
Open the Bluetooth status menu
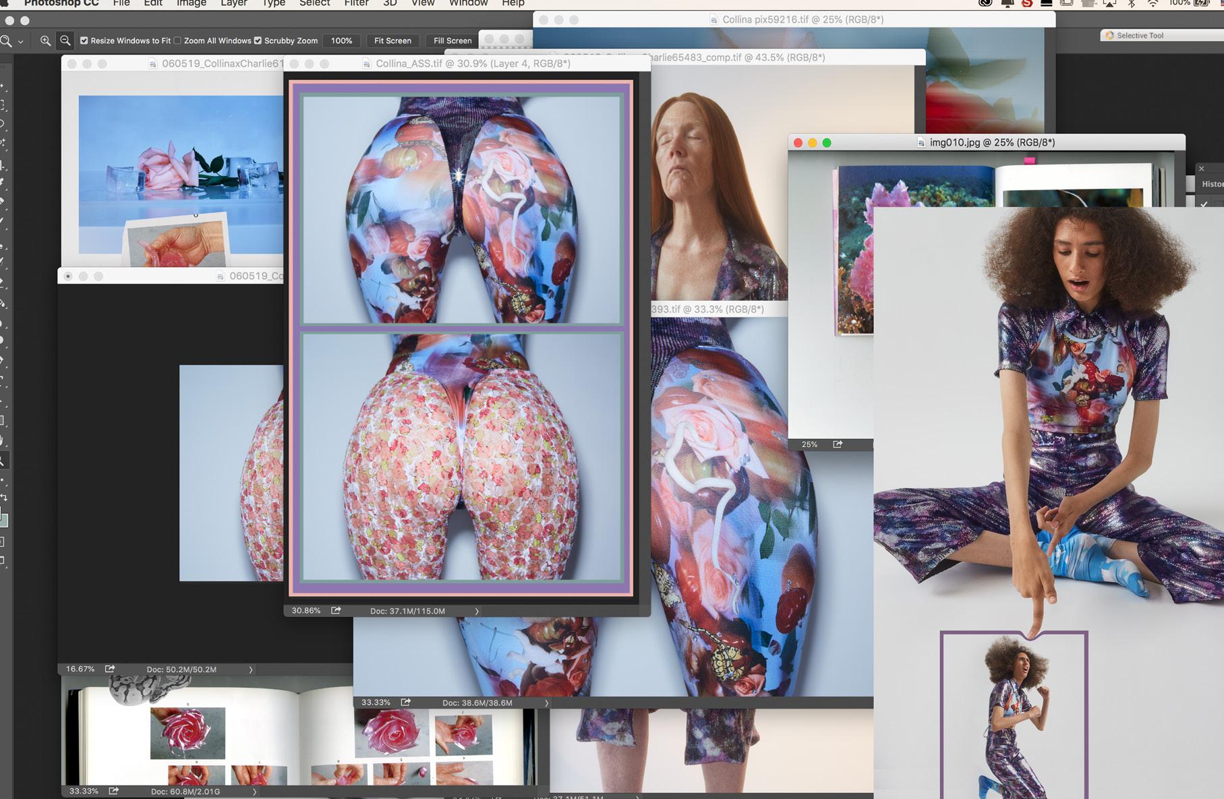1132,3
